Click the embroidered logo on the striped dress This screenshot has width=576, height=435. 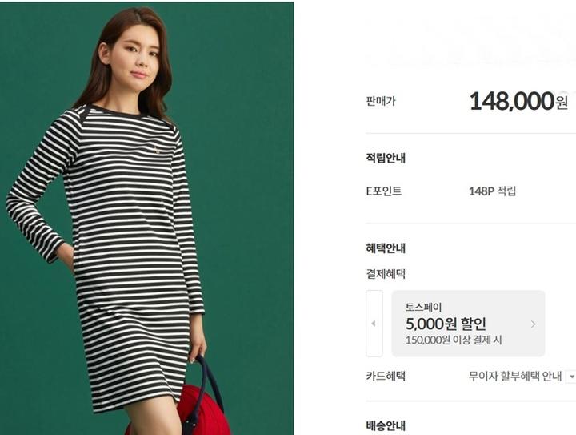coord(156,149)
